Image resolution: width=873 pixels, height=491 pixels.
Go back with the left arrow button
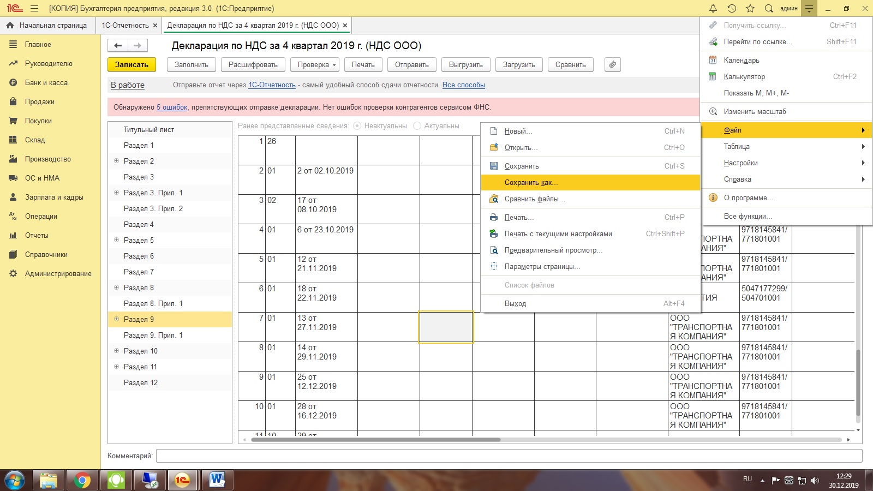click(x=118, y=46)
